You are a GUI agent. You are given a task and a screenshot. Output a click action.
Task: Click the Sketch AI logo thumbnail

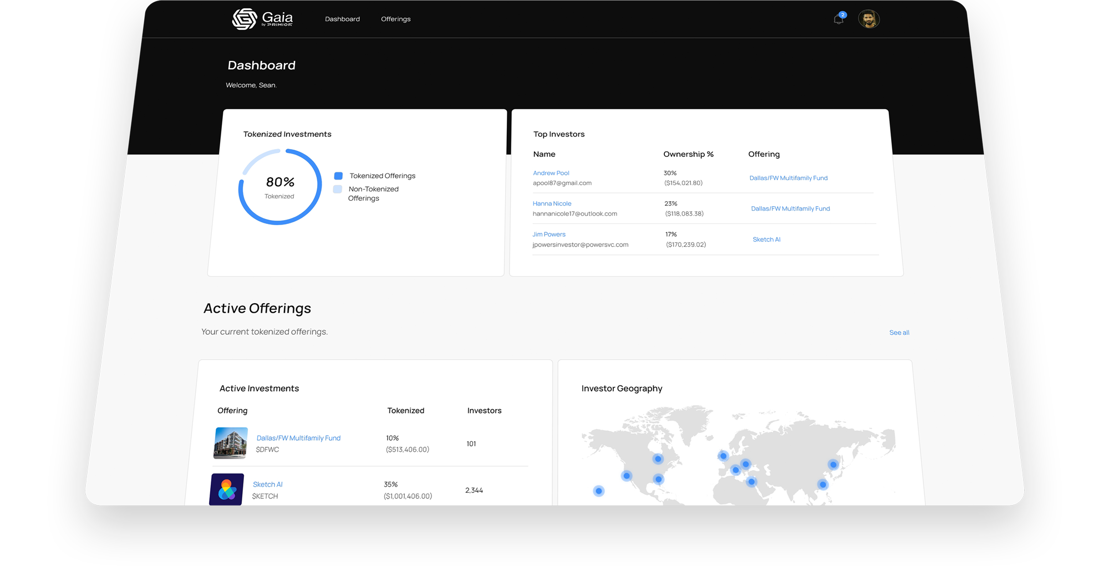[227, 489]
